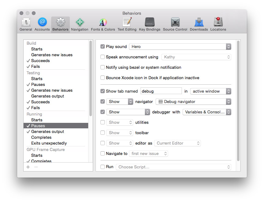
Task: Check the toolbar row checkbox
Action: (103, 133)
